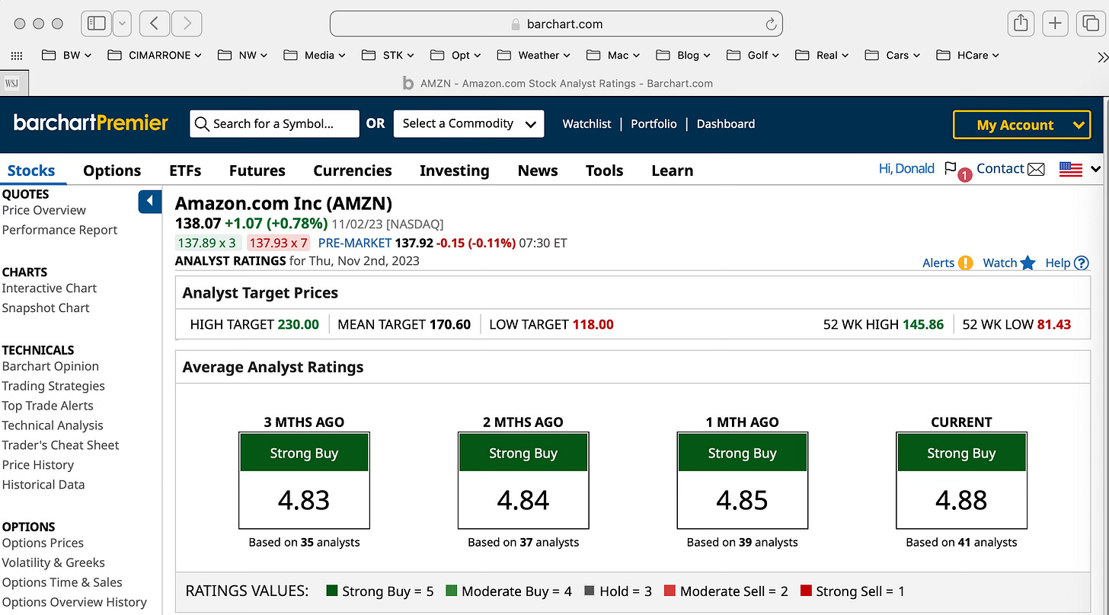Switch to the Currencies tab
1109x615 pixels.
pos(353,170)
